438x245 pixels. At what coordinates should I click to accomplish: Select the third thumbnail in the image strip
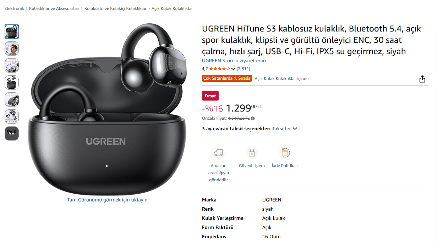click(12, 65)
